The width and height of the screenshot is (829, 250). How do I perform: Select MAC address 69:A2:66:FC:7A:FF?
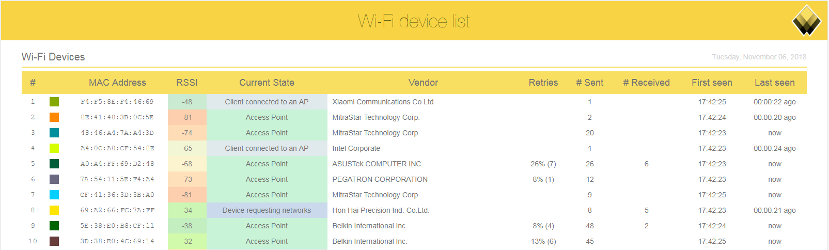(117, 210)
